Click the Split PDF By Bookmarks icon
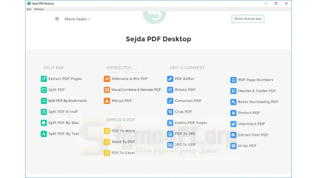The image size is (317, 178). pos(44,100)
